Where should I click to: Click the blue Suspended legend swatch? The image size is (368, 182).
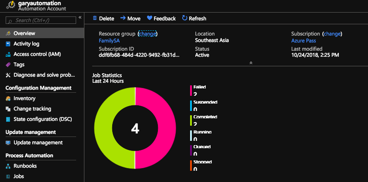tap(191, 105)
